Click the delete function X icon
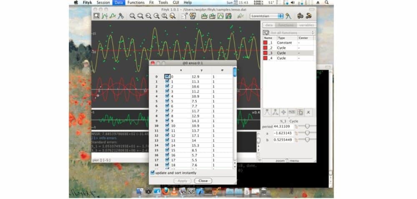Image resolution: width=417 pixels, height=199 pixels. [308, 112]
